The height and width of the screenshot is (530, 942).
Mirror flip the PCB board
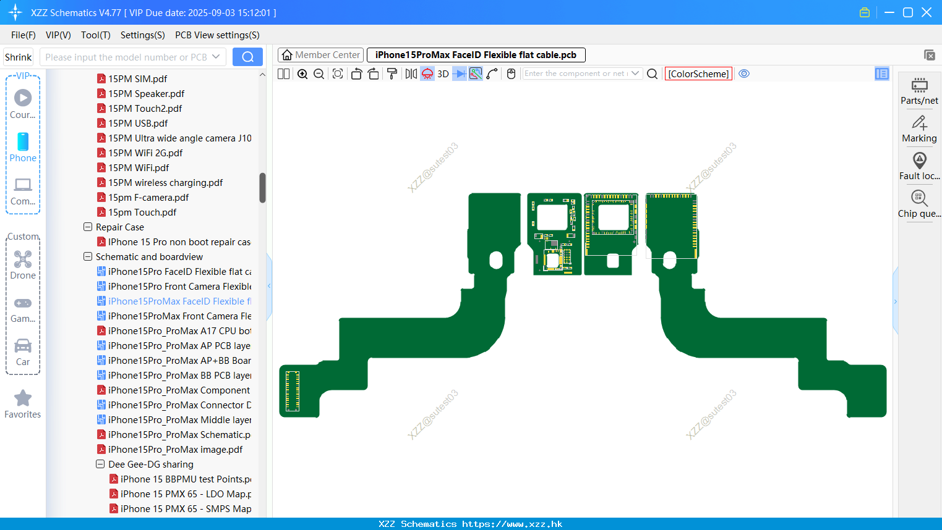coord(411,74)
